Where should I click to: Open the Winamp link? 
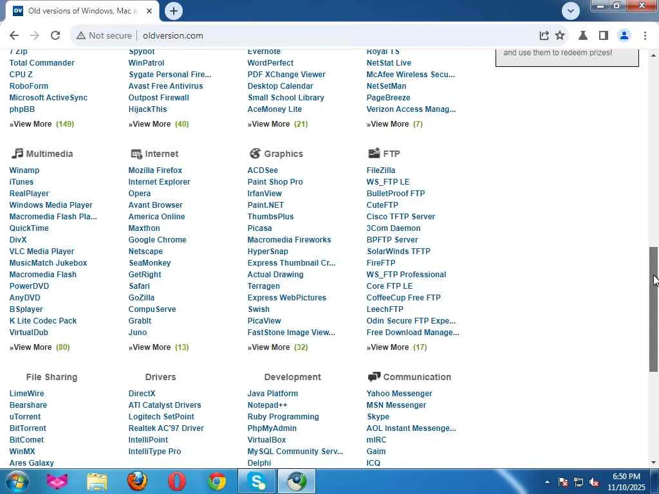(x=24, y=170)
